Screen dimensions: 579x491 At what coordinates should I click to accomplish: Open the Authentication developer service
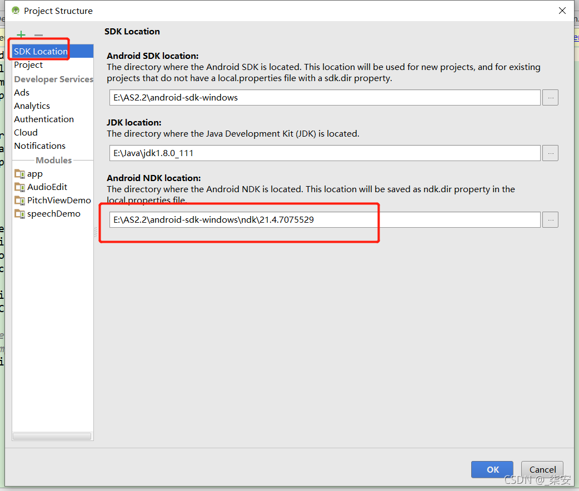pos(44,119)
